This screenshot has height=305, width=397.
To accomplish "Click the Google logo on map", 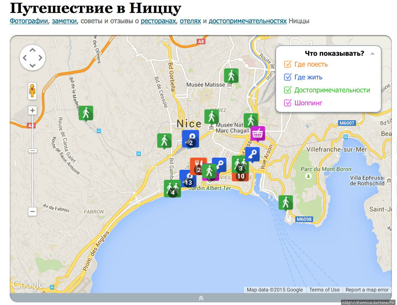I will click(x=28, y=285).
